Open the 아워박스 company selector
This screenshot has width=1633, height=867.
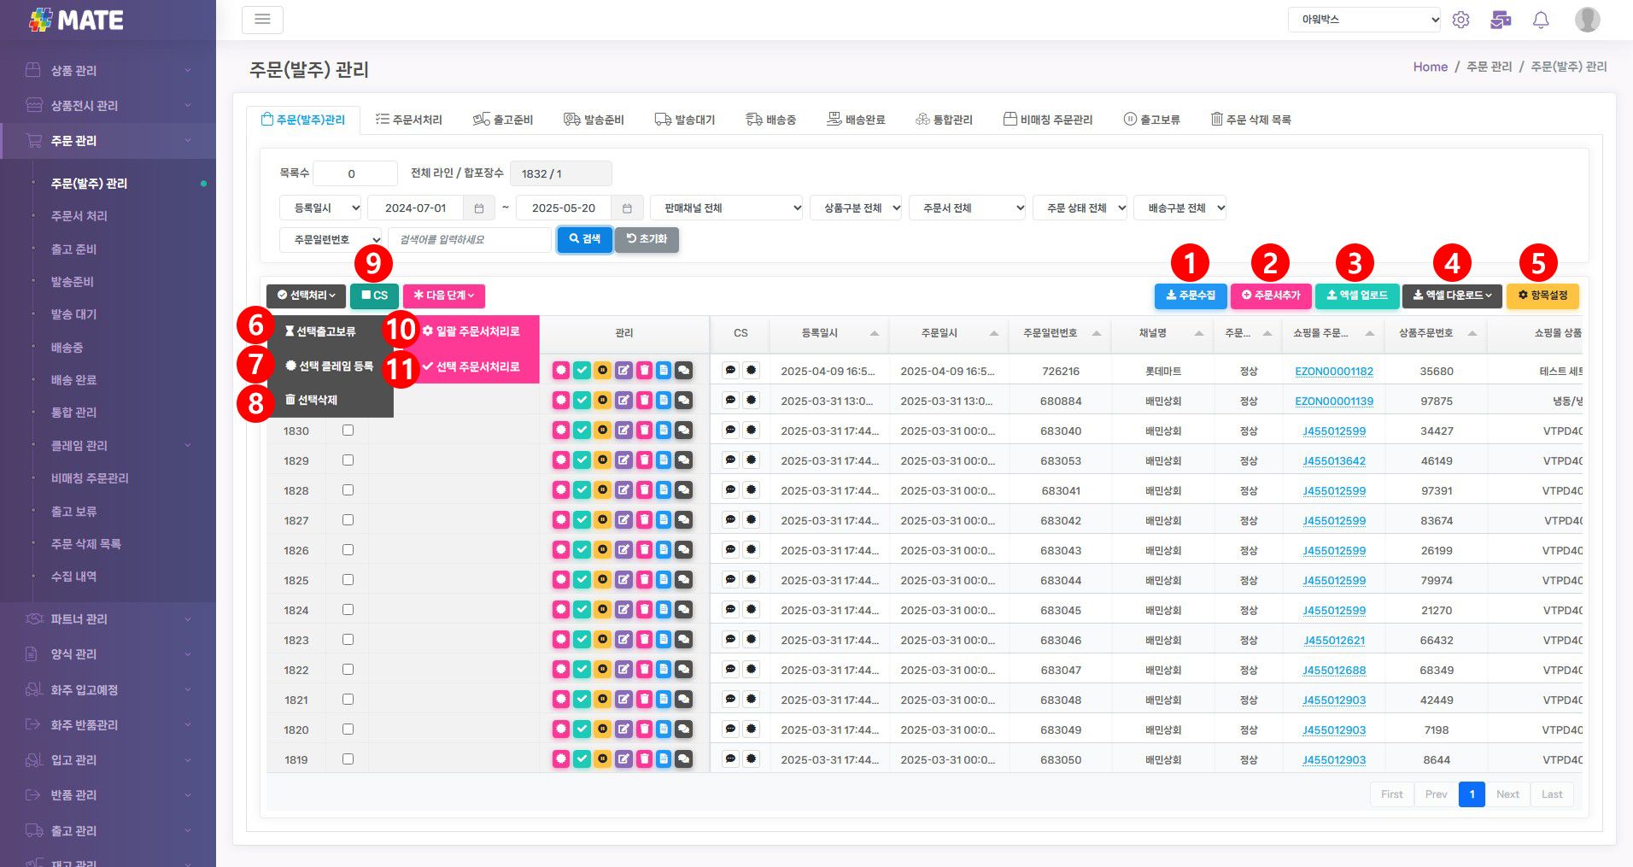click(1364, 20)
